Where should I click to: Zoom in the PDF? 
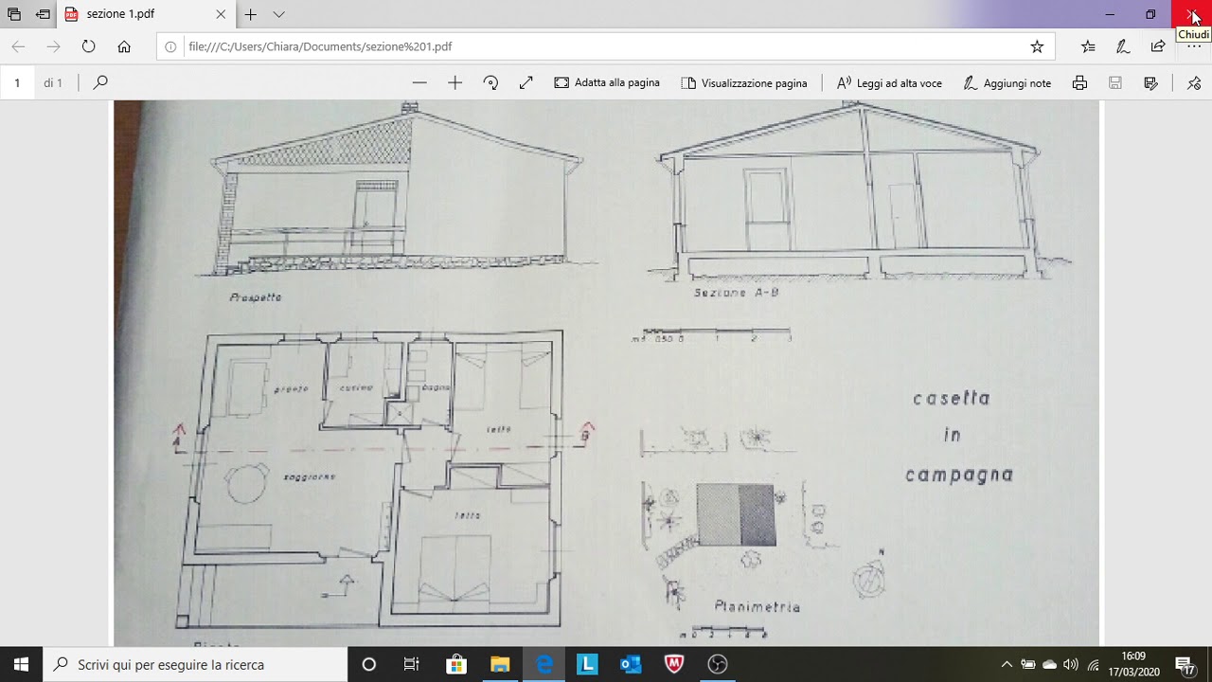tap(454, 83)
